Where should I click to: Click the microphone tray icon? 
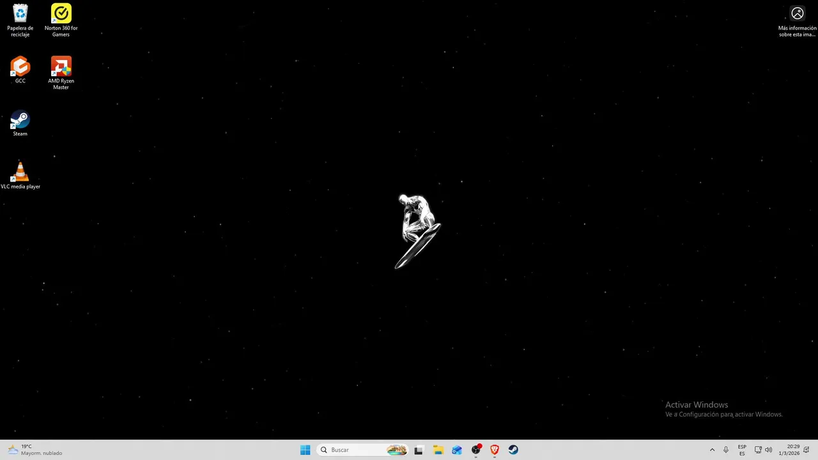725,450
